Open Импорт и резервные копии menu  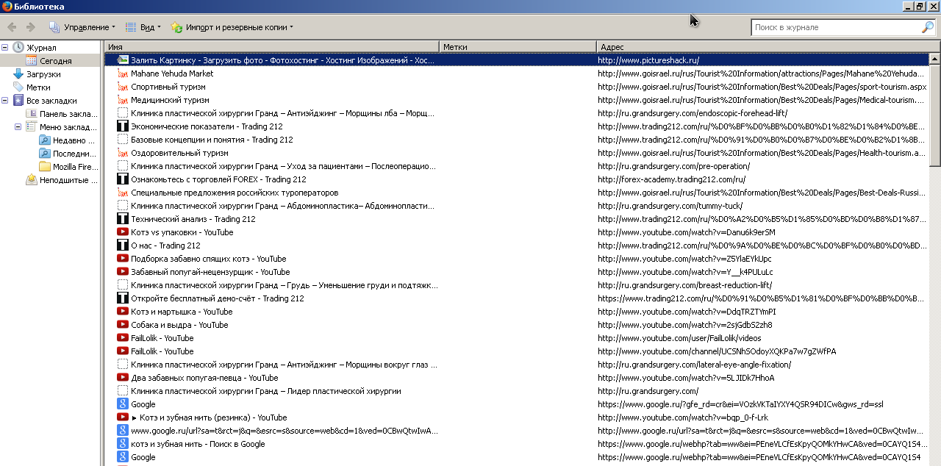[232, 27]
